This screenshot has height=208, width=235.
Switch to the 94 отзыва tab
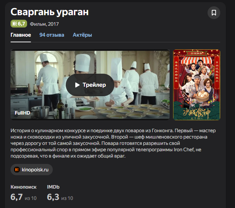[x=52, y=35]
